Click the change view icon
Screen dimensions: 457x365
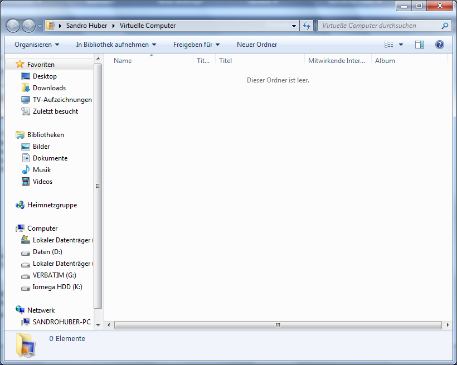coord(389,45)
